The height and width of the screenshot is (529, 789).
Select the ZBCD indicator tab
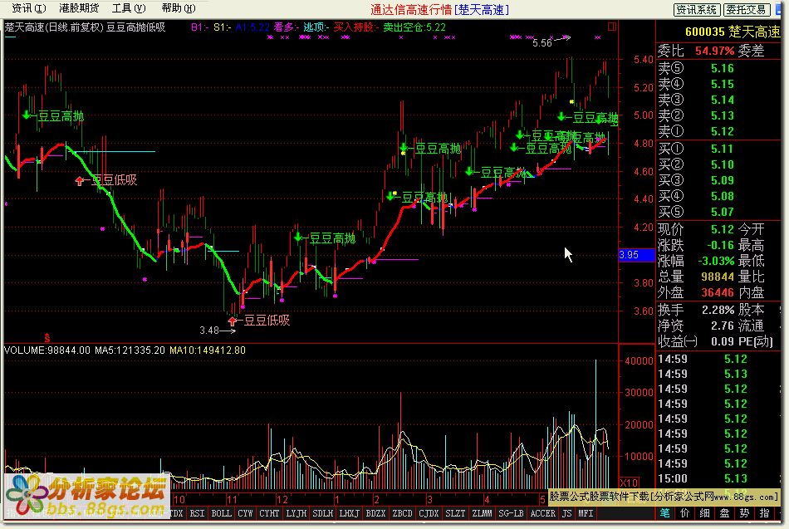pos(402,513)
